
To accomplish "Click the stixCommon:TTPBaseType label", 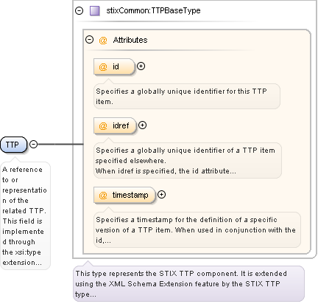I will pyautogui.click(x=153, y=10).
